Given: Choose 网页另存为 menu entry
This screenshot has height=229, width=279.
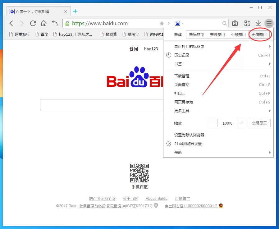Looking at the screenshot, I should tap(218, 102).
